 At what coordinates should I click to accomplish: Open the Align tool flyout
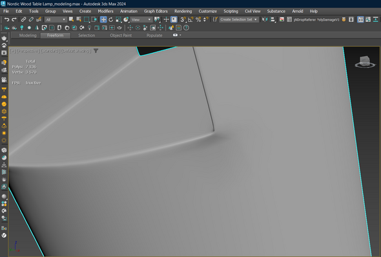[x=273, y=19]
